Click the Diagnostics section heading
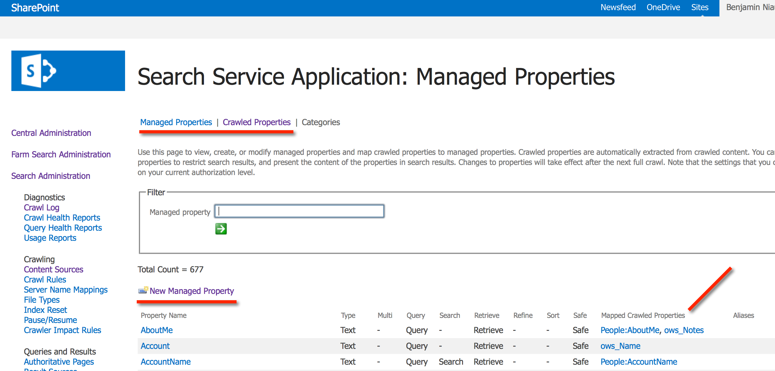 click(45, 198)
